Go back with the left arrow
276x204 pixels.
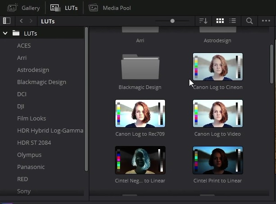[x=21, y=21]
